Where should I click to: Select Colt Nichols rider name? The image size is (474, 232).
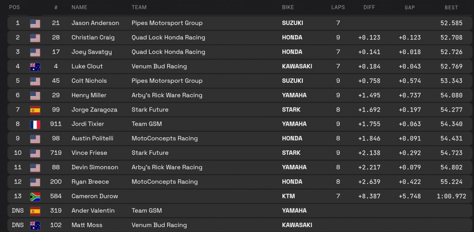pyautogui.click(x=89, y=81)
